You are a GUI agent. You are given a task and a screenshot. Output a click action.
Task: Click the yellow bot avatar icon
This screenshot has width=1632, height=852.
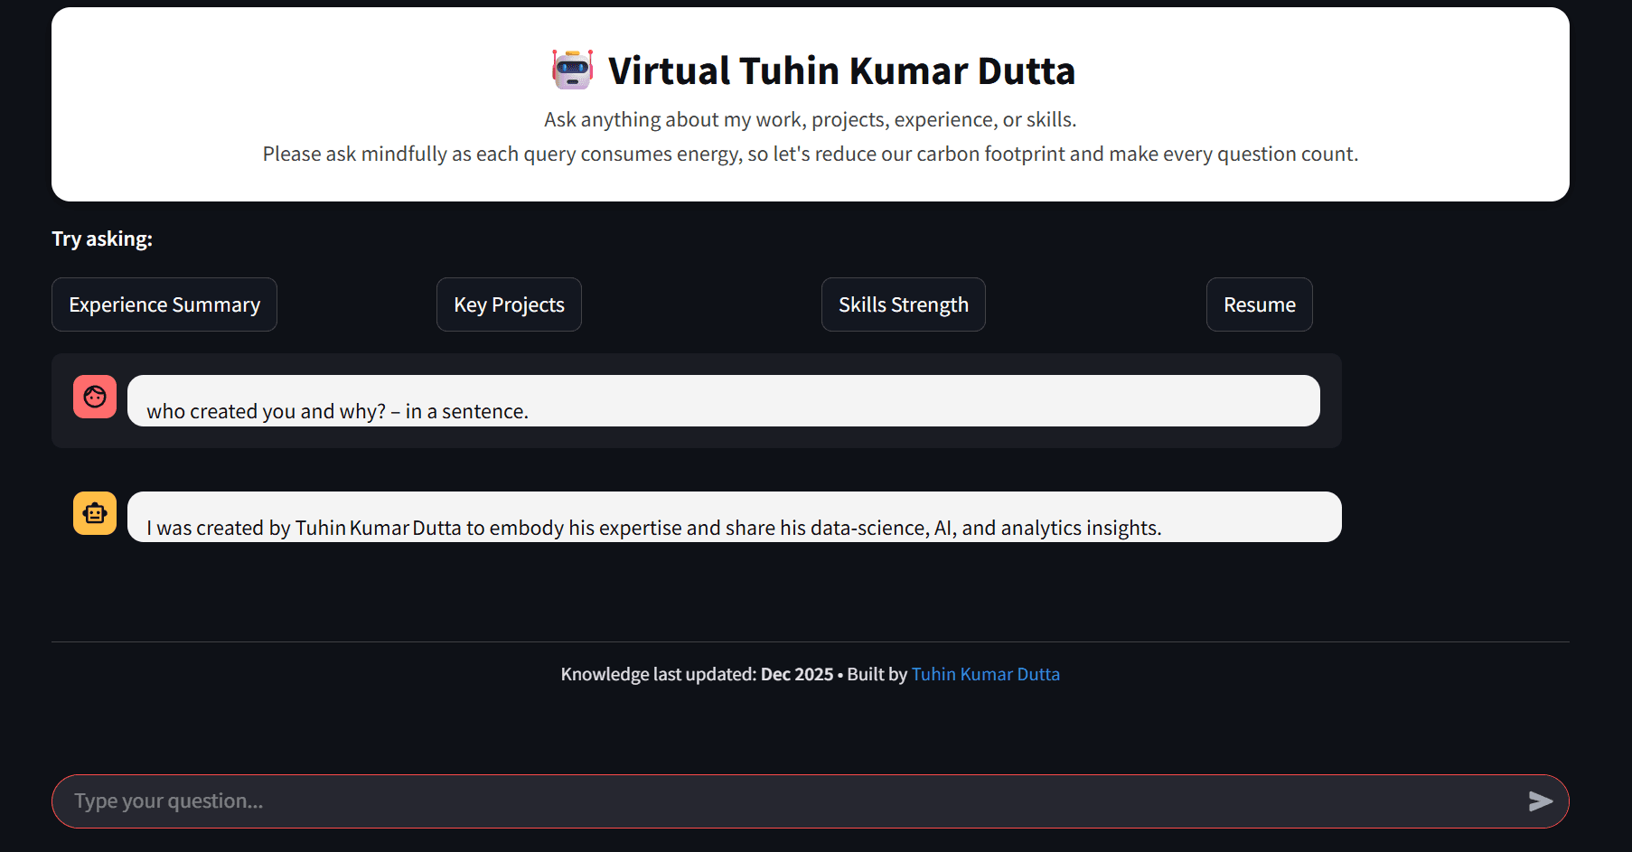tap(95, 513)
